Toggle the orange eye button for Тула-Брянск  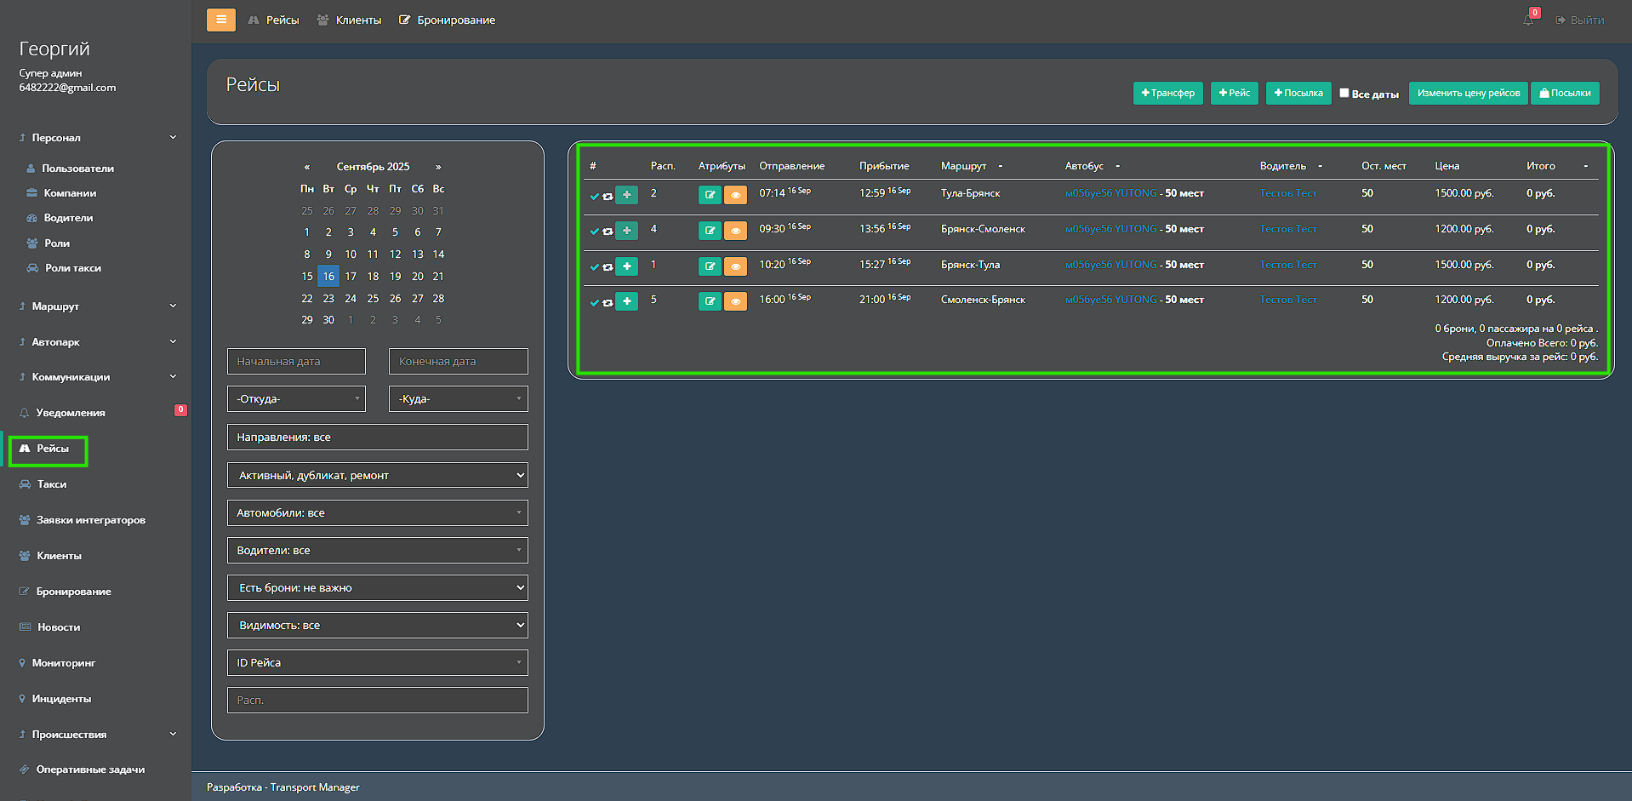[735, 195]
